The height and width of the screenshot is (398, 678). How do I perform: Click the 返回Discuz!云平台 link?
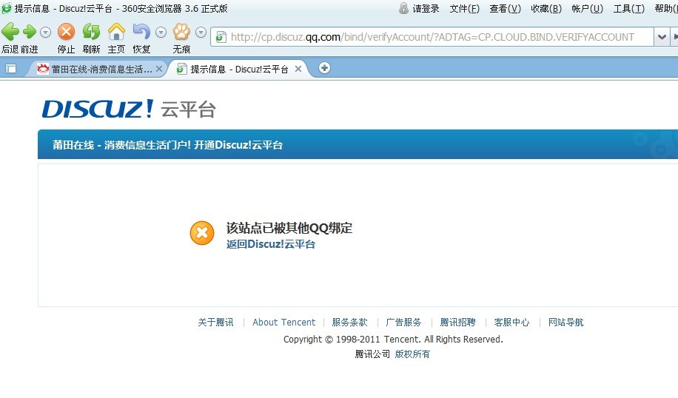tap(271, 244)
